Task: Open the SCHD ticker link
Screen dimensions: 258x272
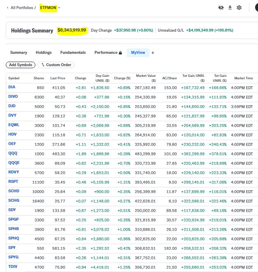Action: tap(14, 191)
